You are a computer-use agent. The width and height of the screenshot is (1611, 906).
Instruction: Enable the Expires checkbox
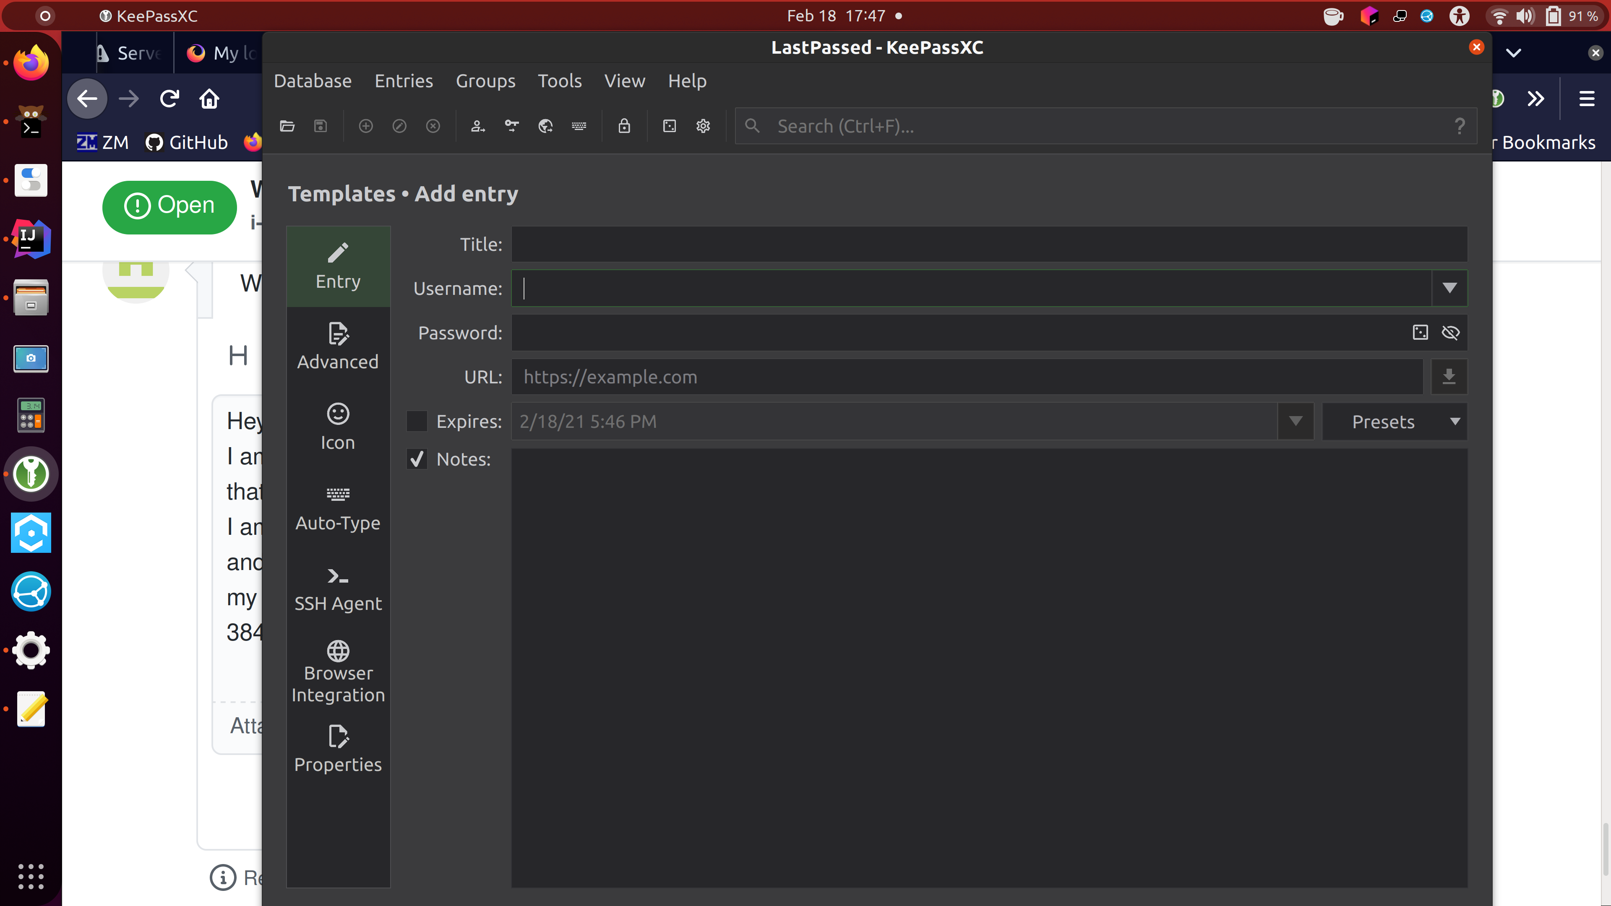tap(417, 421)
